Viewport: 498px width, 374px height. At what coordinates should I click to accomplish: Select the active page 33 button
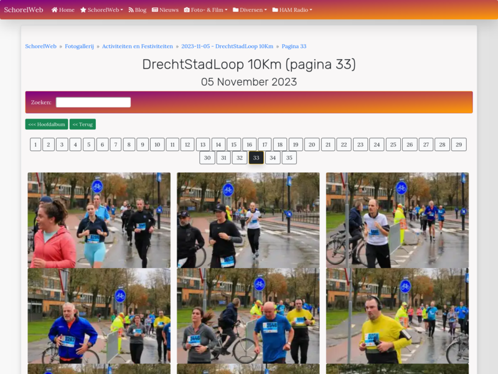(x=256, y=158)
